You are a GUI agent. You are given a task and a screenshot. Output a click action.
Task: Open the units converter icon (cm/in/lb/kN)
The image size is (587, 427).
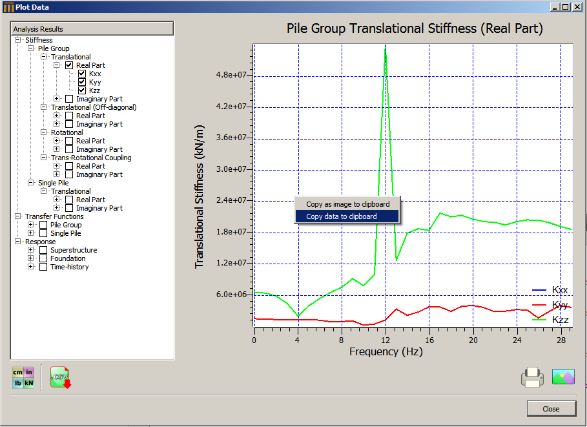tap(23, 377)
